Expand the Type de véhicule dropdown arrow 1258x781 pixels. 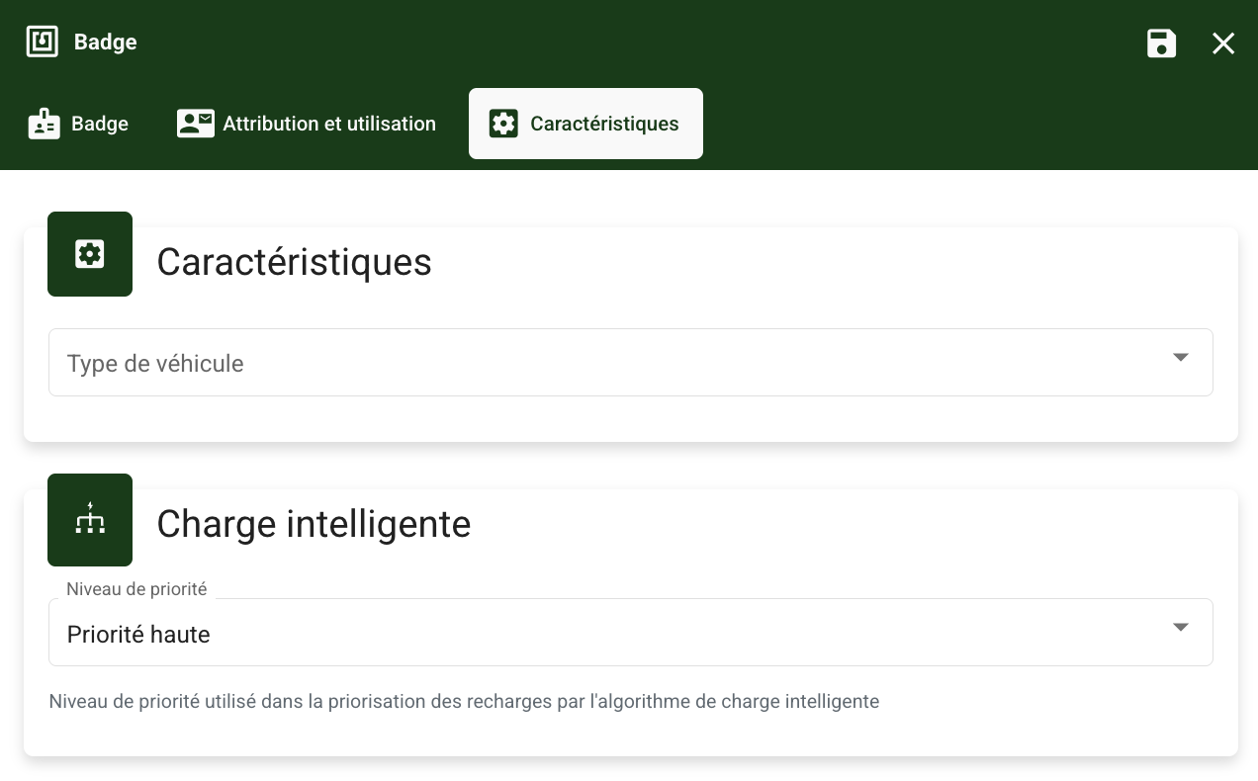pyautogui.click(x=1180, y=358)
